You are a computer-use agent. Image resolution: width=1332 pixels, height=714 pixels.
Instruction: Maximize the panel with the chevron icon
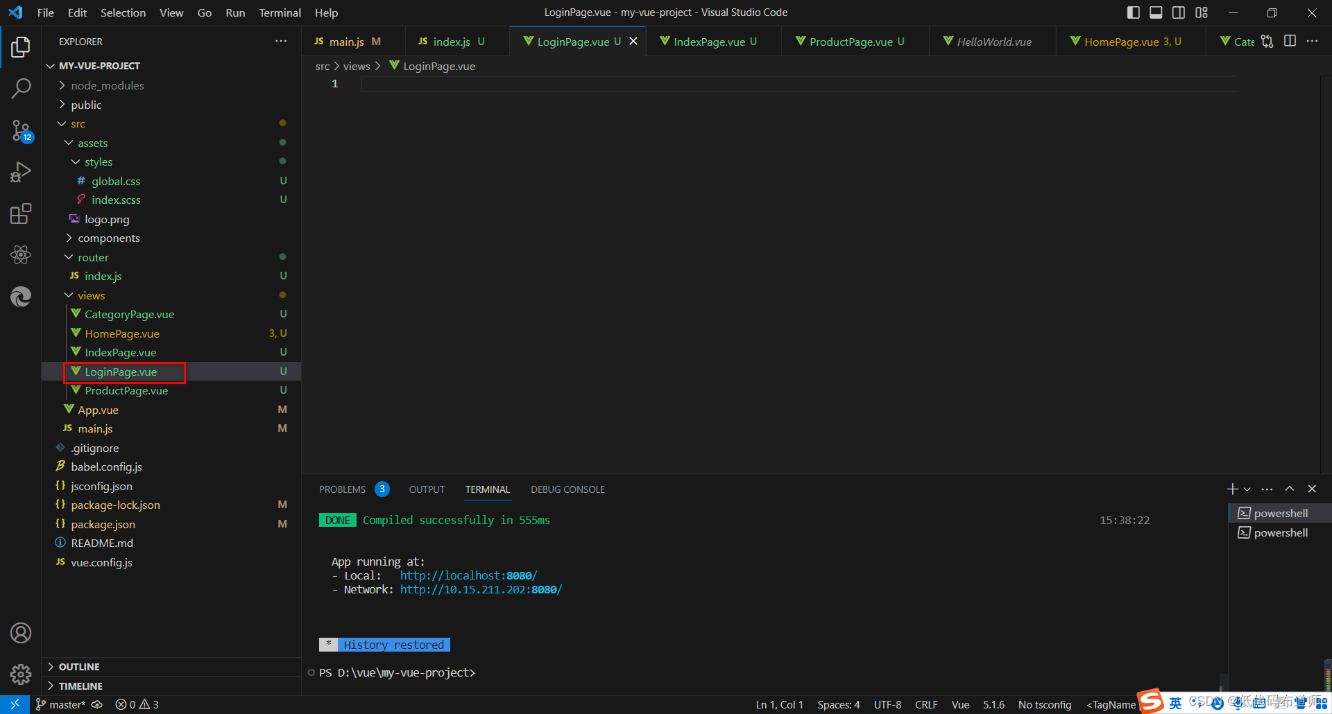click(x=1289, y=489)
